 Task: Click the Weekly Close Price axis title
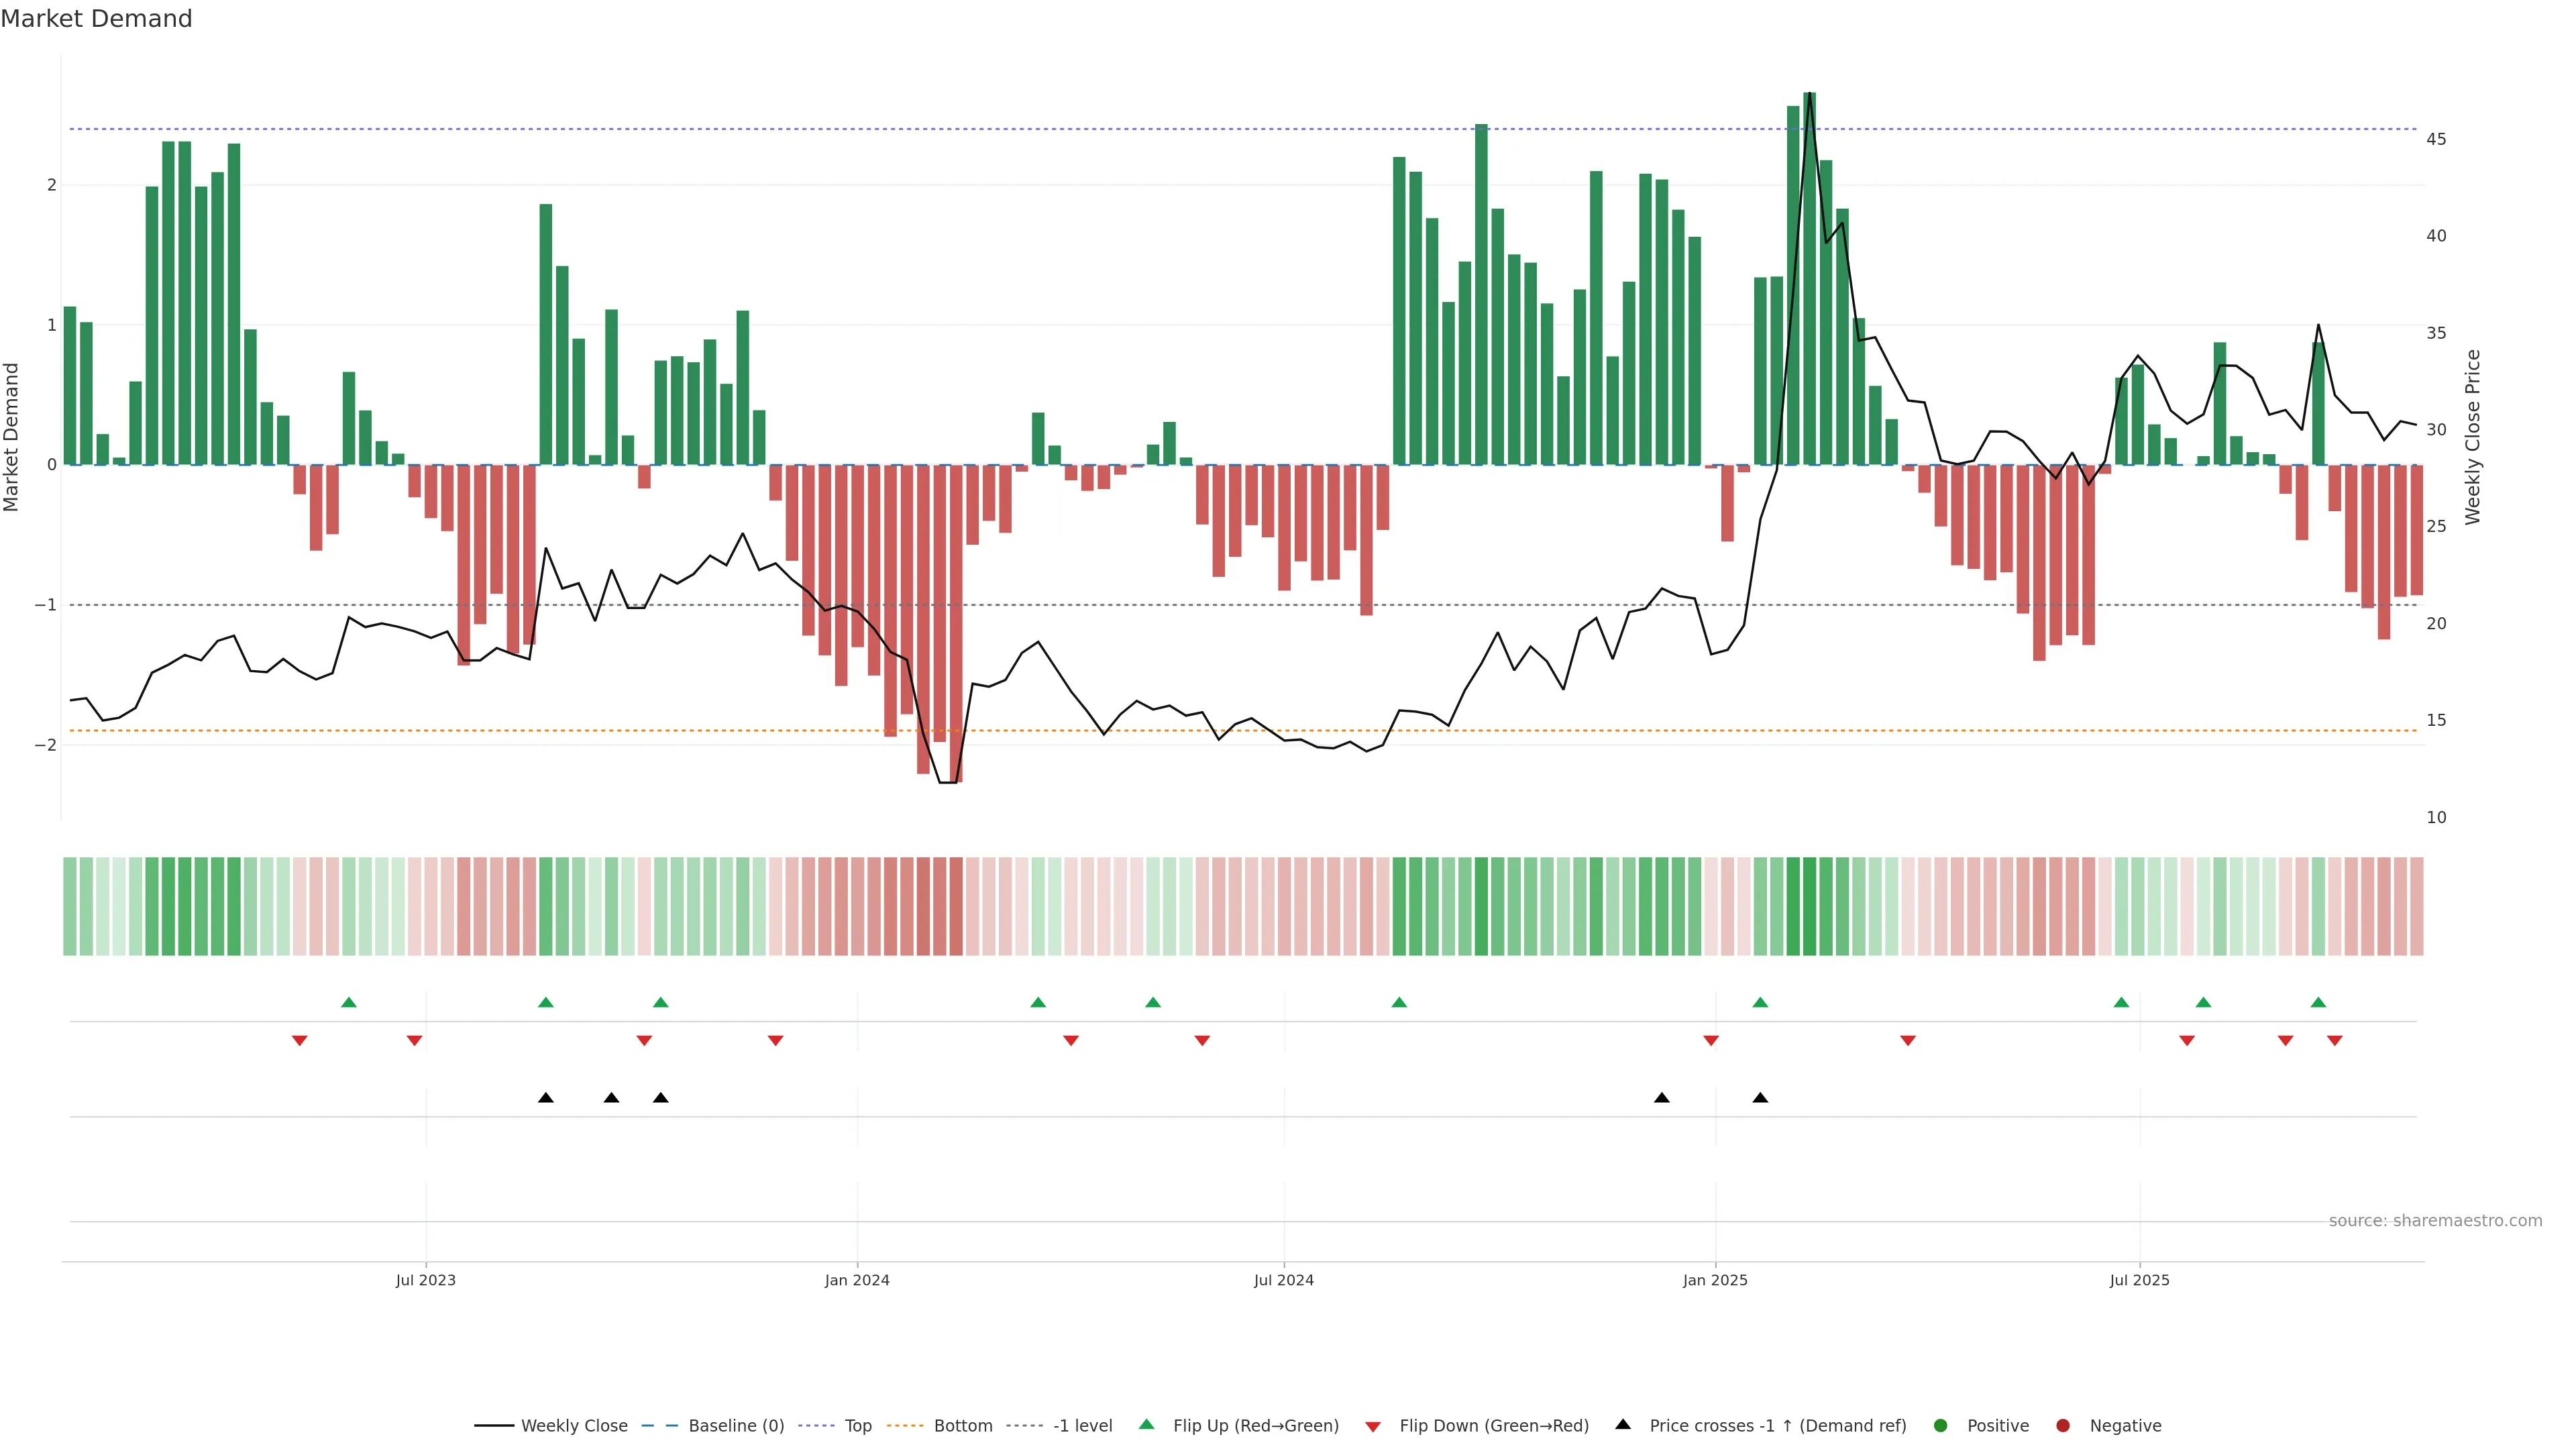2472,437
